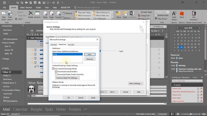Open the By Date sort dropdown
The image size is (207, 116).
point(155,31)
